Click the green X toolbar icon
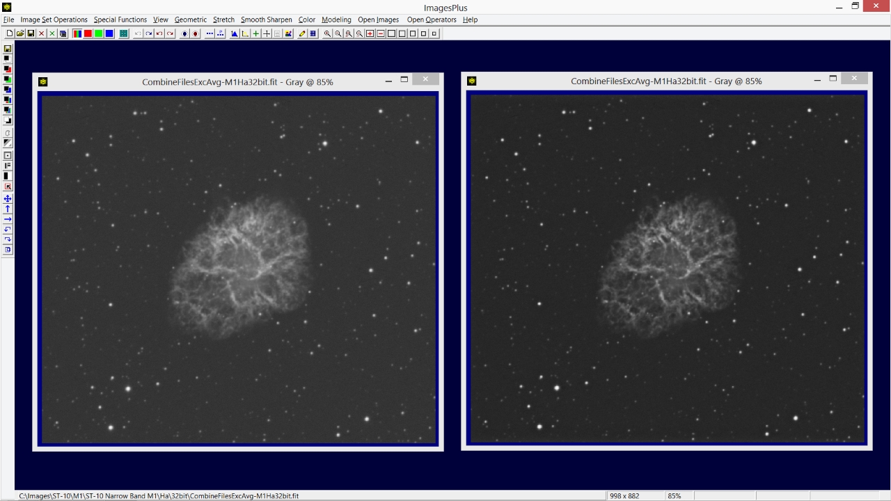 point(52,33)
